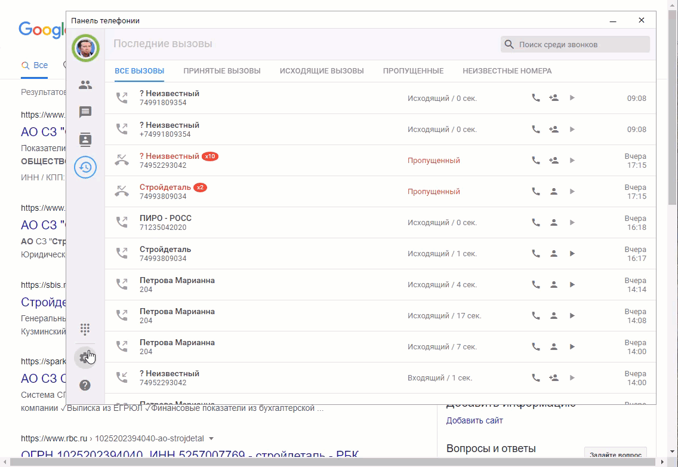
Task: Open settings gear in telephony sidebar
Action: (x=84, y=358)
